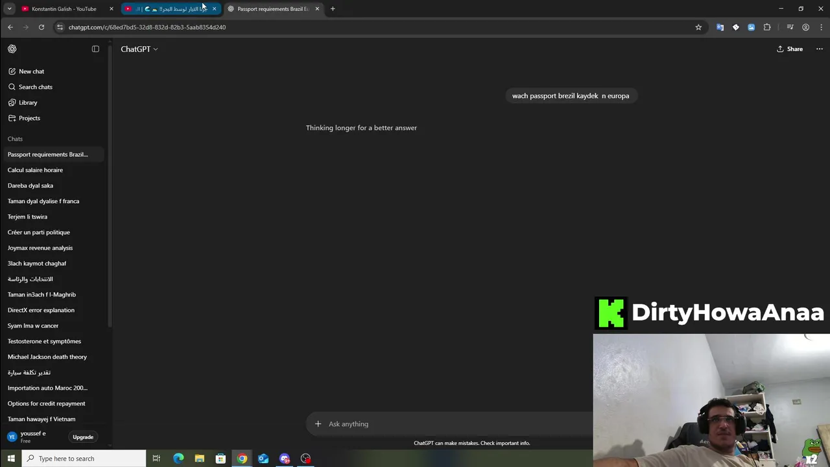This screenshot has height=467, width=830.
Task: Open the Chrome three-dot menu
Action: (821, 27)
